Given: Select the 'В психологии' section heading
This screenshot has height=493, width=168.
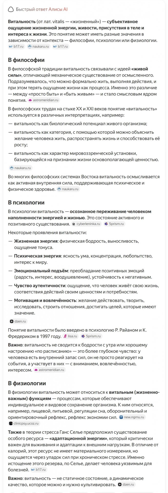Looking at the screenshot, I should [26, 202].
